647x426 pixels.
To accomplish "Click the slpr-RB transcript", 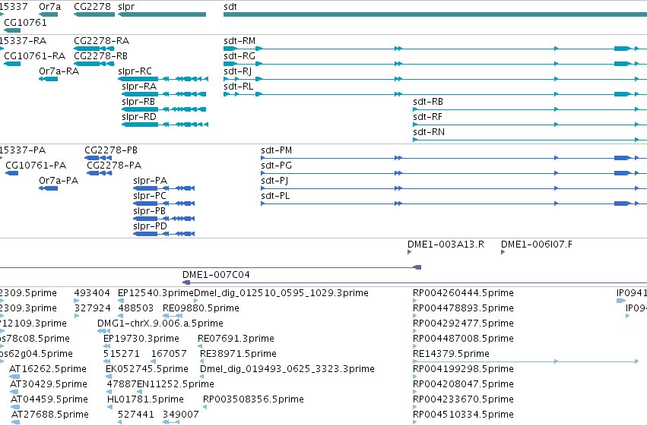I will (x=163, y=109).
